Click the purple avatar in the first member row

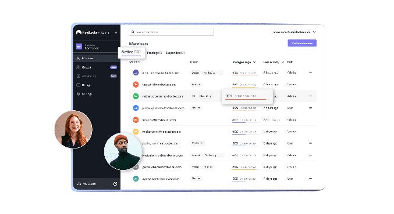136,72
